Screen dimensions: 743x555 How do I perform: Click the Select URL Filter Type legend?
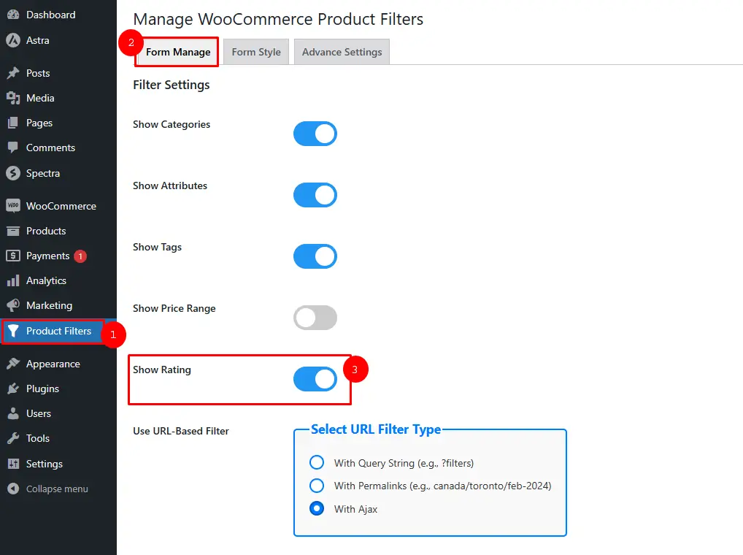(376, 429)
